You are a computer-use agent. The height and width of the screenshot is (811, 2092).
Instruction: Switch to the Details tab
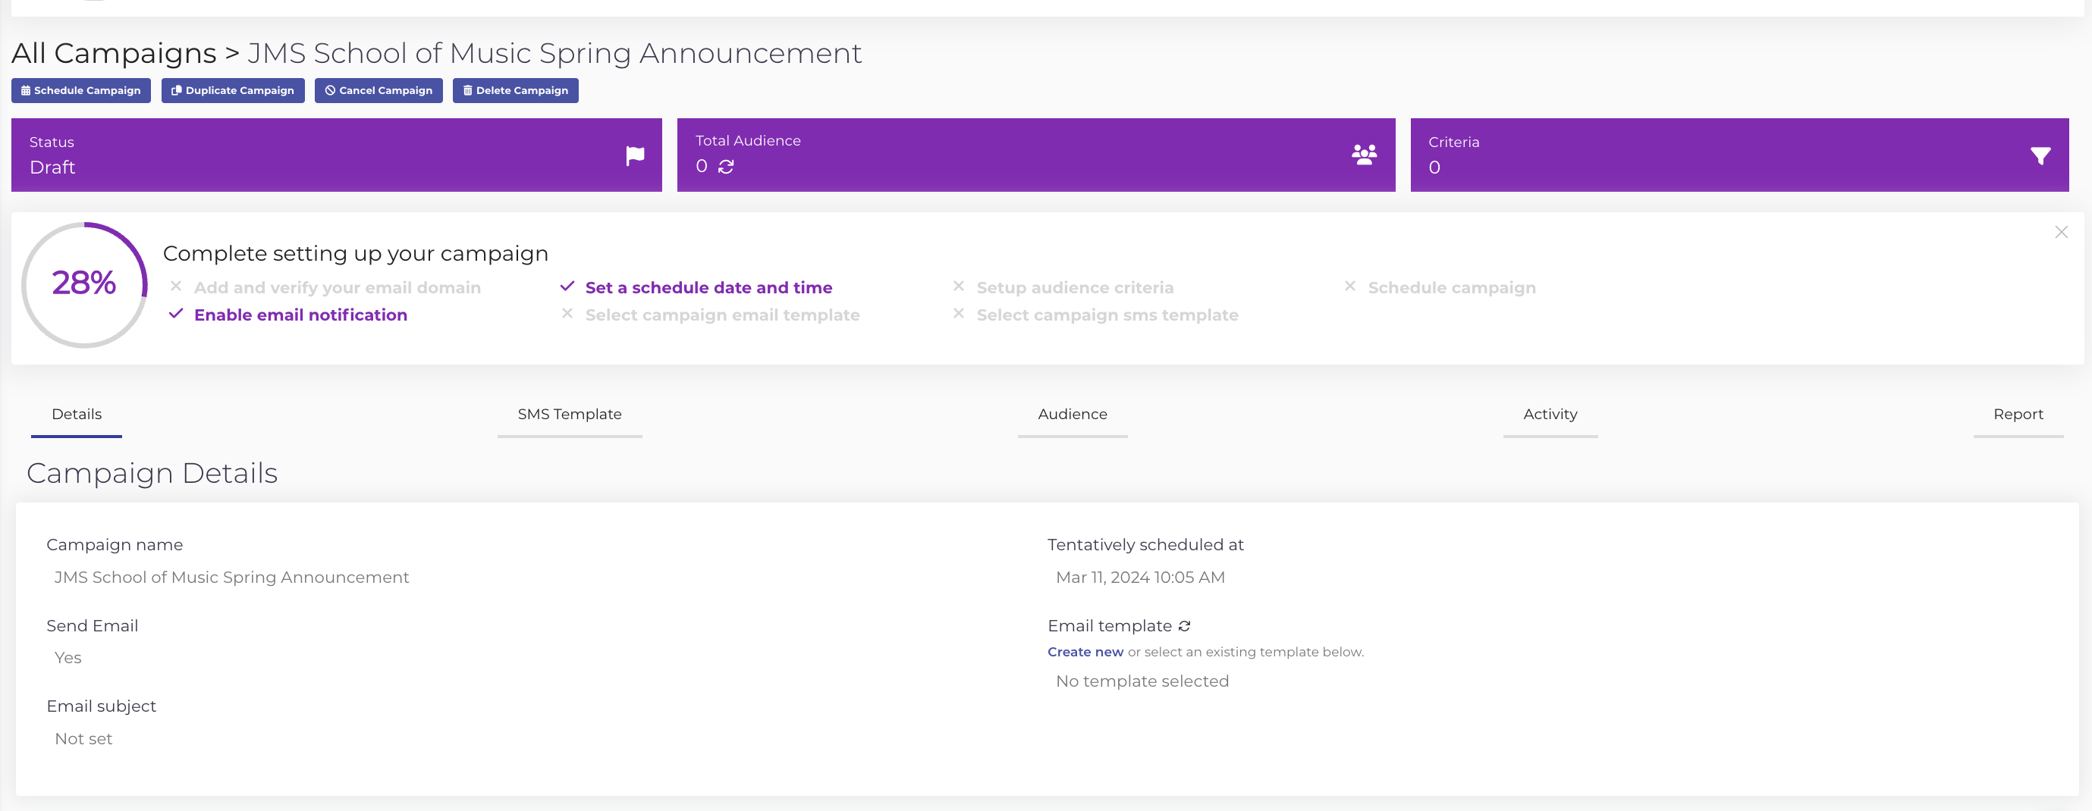pyautogui.click(x=77, y=415)
